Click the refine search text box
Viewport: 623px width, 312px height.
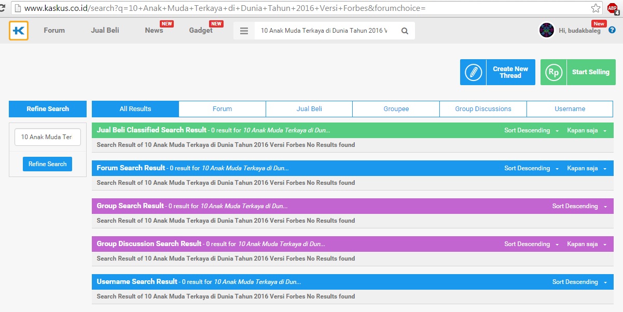tap(48, 137)
